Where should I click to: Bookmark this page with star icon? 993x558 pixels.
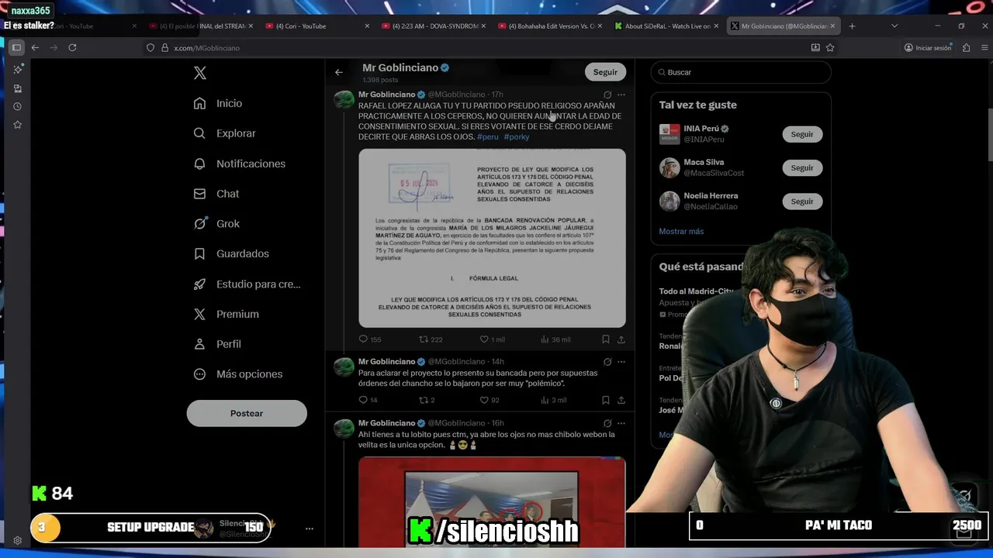coord(830,47)
